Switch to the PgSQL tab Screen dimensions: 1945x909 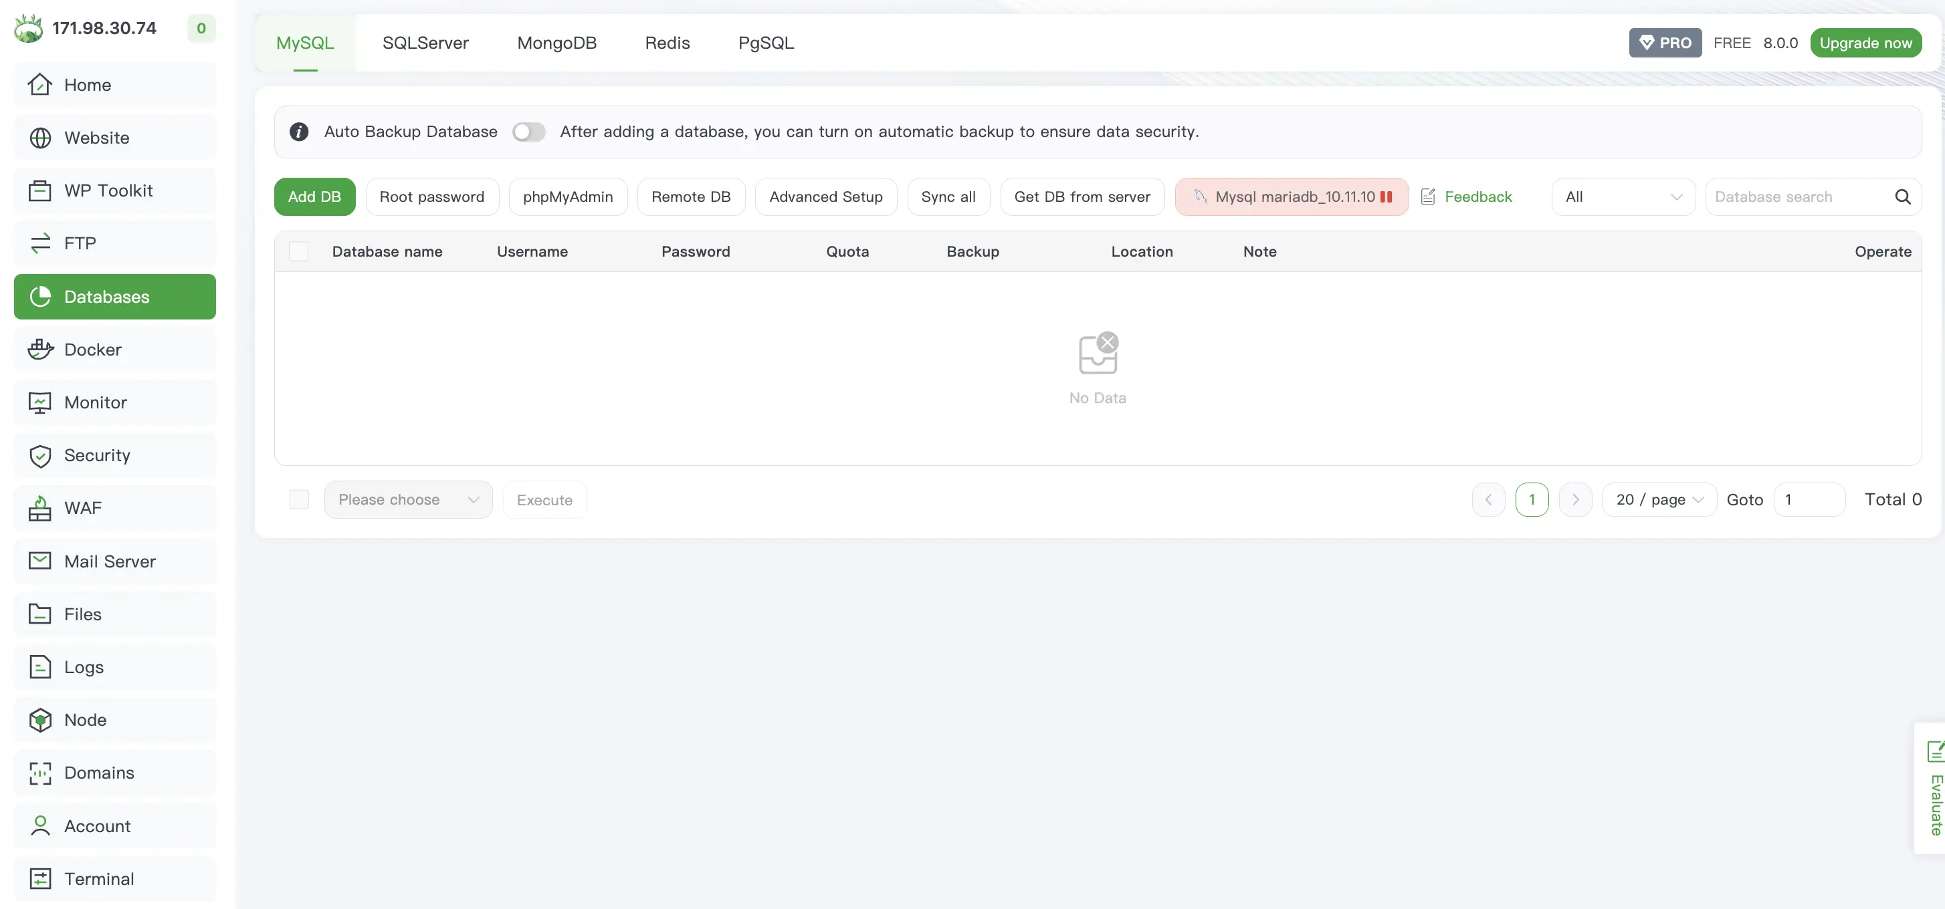[x=766, y=43]
